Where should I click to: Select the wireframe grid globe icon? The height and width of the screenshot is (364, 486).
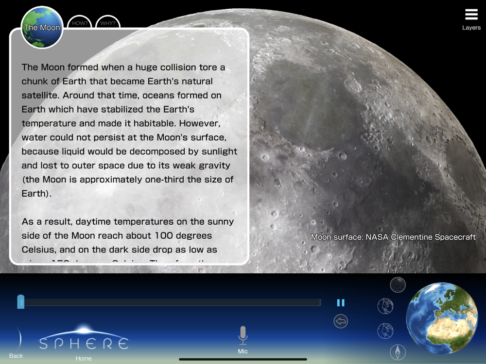point(398,285)
